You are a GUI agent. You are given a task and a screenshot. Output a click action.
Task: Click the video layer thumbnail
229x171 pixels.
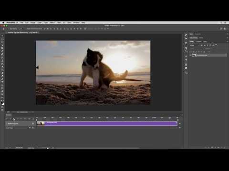coord(194,55)
